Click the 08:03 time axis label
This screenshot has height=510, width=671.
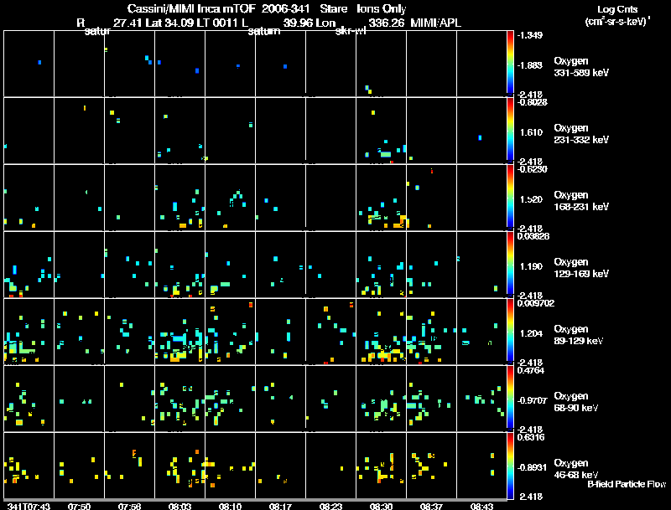(179, 506)
